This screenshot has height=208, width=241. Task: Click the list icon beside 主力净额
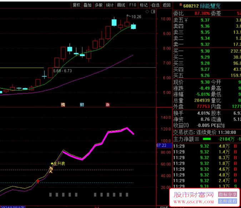[x=197, y=139]
